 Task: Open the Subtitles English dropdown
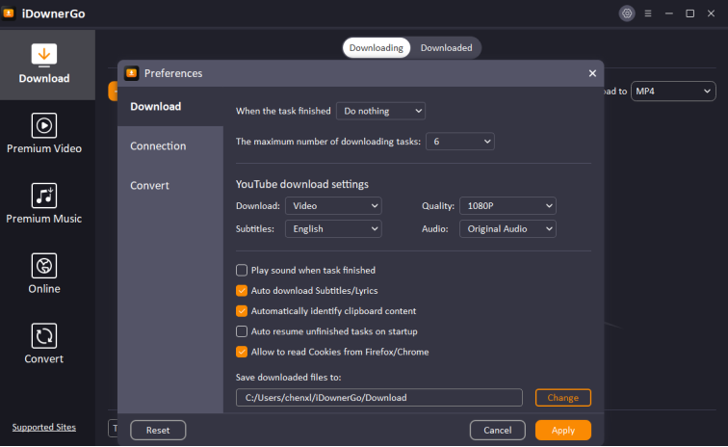[x=333, y=228]
